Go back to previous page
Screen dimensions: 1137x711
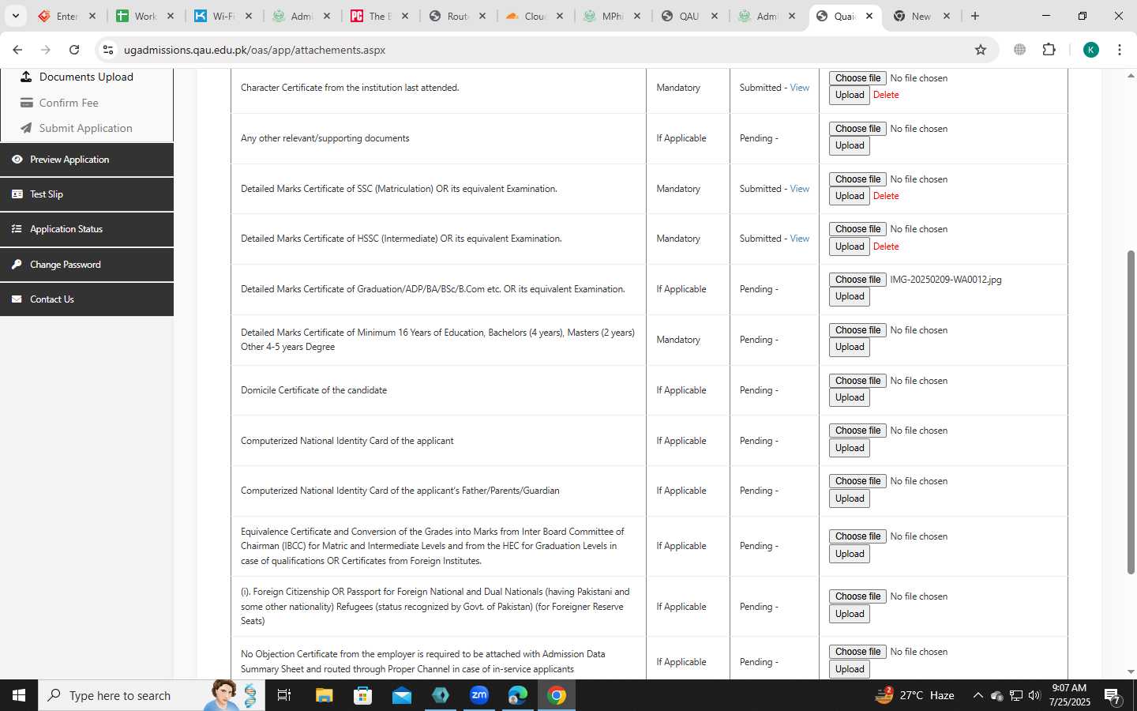(17, 50)
